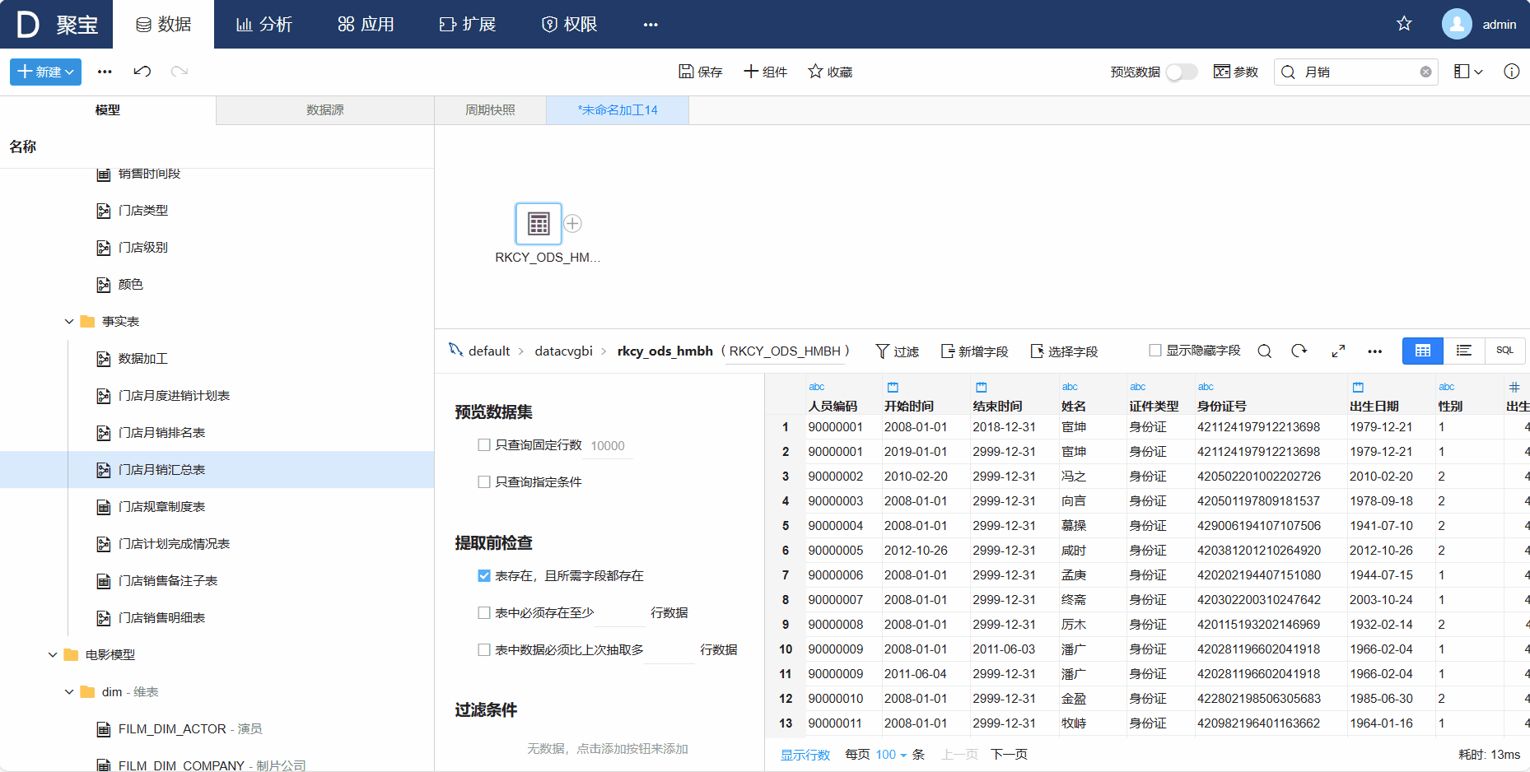Click the 显示行数 link
The image size is (1530, 772).
pyautogui.click(x=805, y=755)
